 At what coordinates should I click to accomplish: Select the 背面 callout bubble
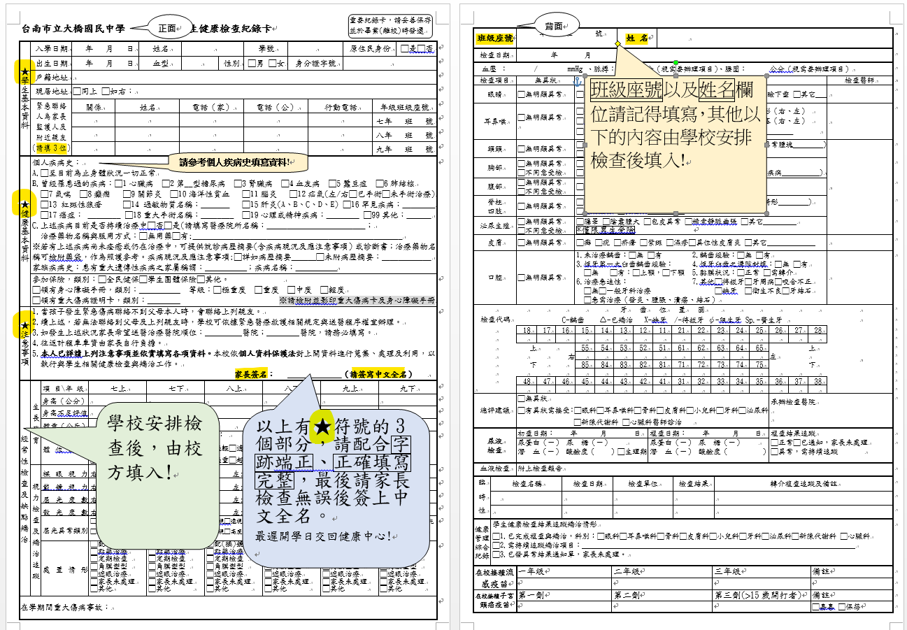(558, 26)
